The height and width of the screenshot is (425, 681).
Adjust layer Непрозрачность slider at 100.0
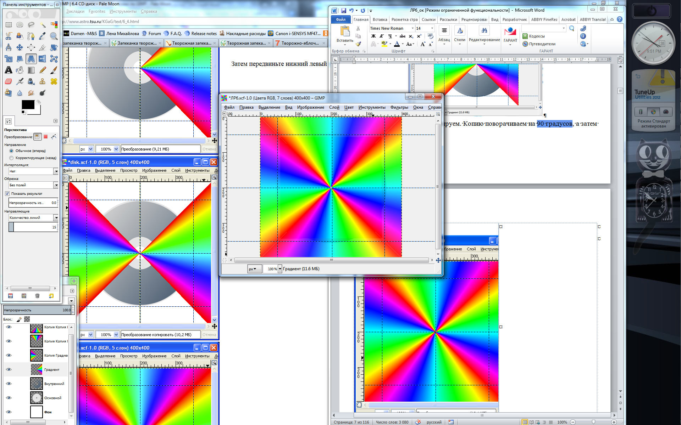pyautogui.click(x=37, y=310)
